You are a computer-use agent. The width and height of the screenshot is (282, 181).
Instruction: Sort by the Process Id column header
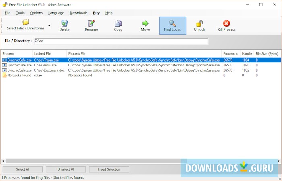pyautogui.click(x=230, y=53)
